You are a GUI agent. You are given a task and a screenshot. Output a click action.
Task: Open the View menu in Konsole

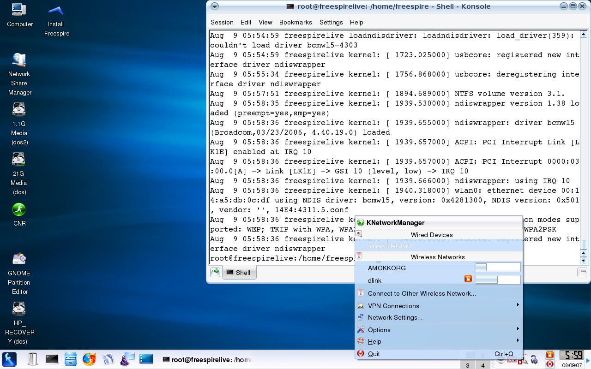(265, 22)
